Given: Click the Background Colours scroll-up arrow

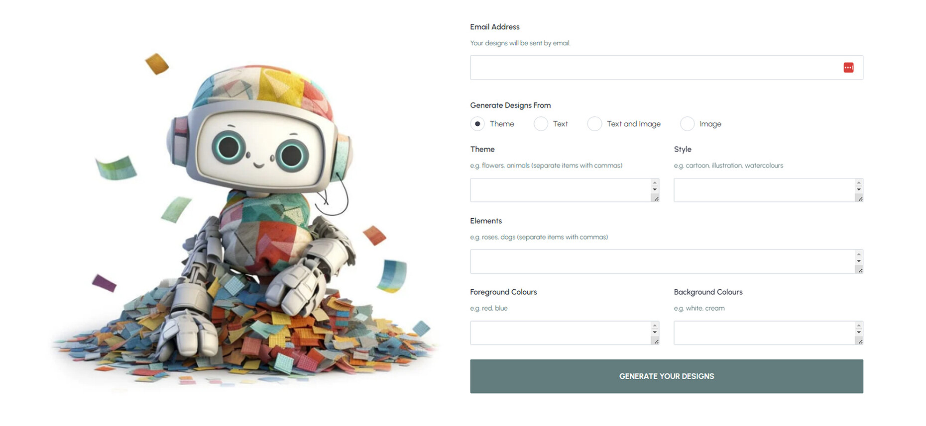Looking at the screenshot, I should [859, 326].
